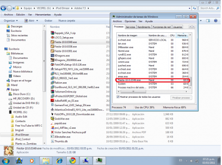The image size is (222, 165).
Task: Click the Nueva carpeta button
Action: 67,21
